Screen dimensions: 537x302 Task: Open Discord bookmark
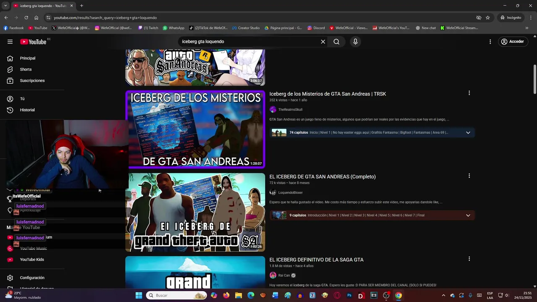[316, 28]
